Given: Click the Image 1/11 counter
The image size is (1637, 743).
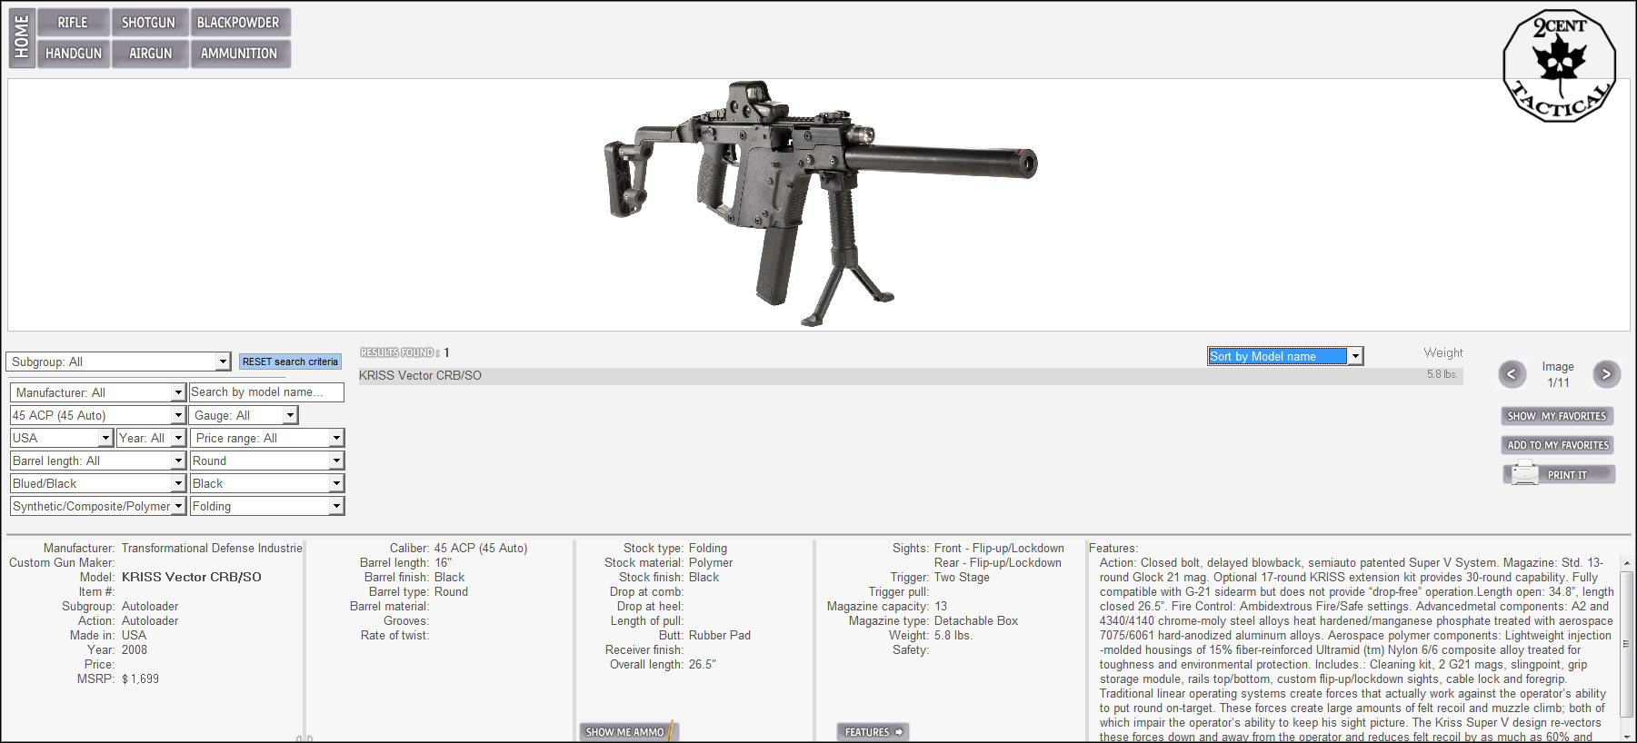Looking at the screenshot, I should (x=1558, y=374).
